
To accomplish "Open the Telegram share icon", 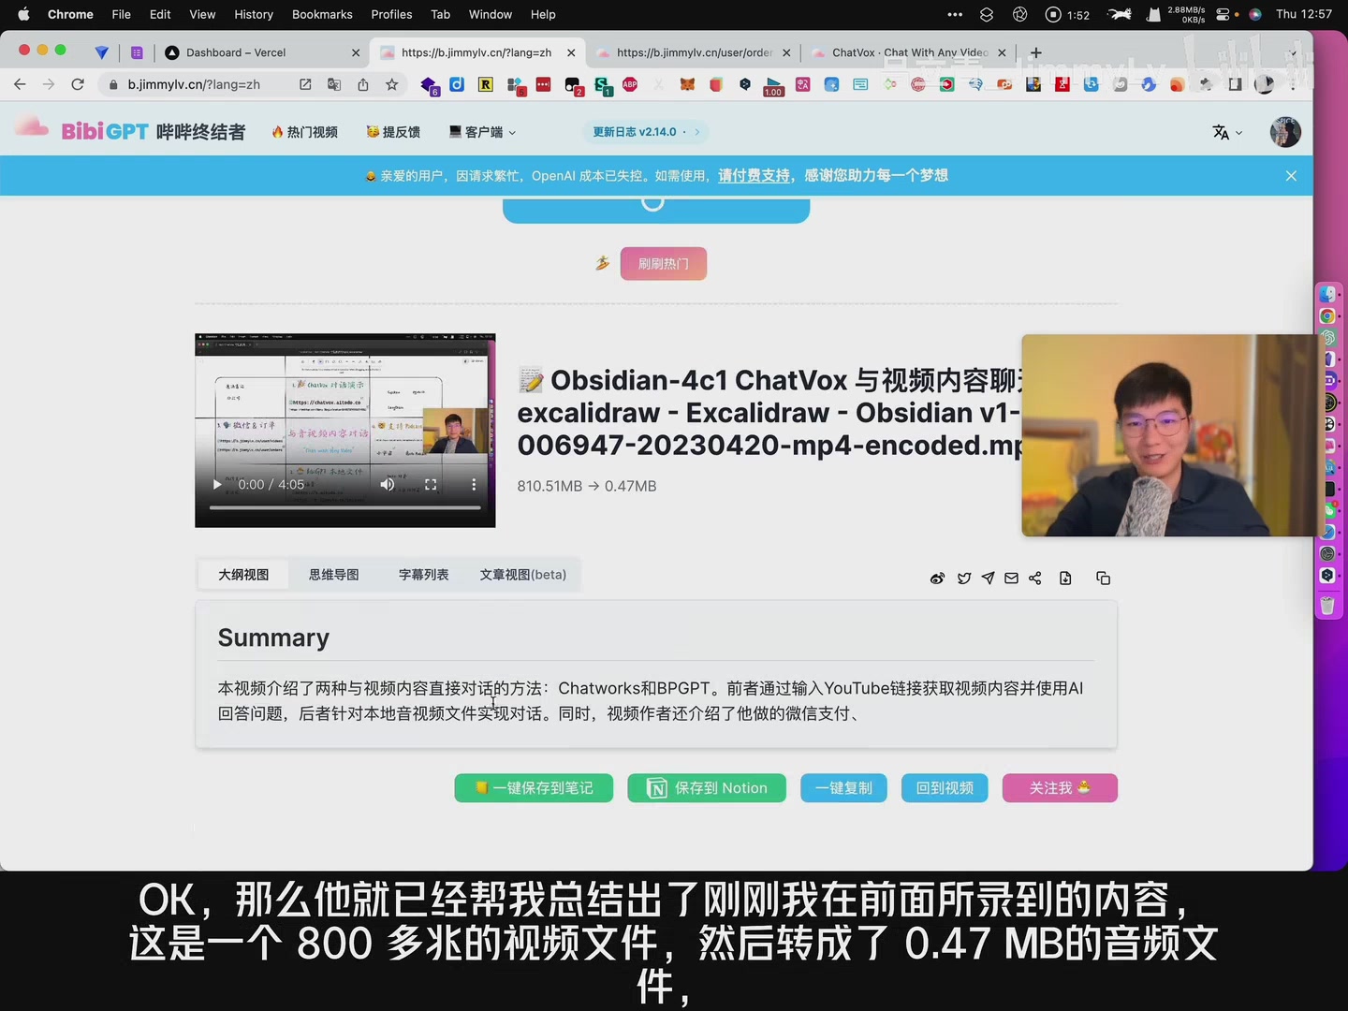I will (988, 578).
